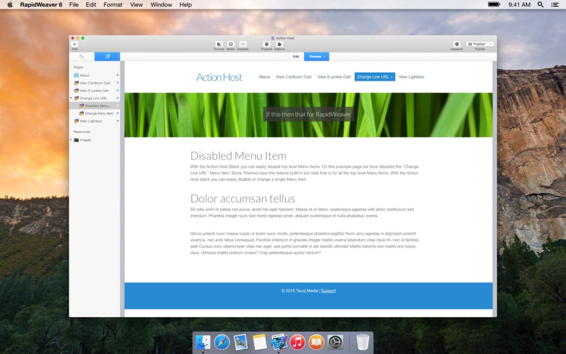Select View Lightbox page in sidebar
This screenshot has width=566, height=354.
[95, 121]
